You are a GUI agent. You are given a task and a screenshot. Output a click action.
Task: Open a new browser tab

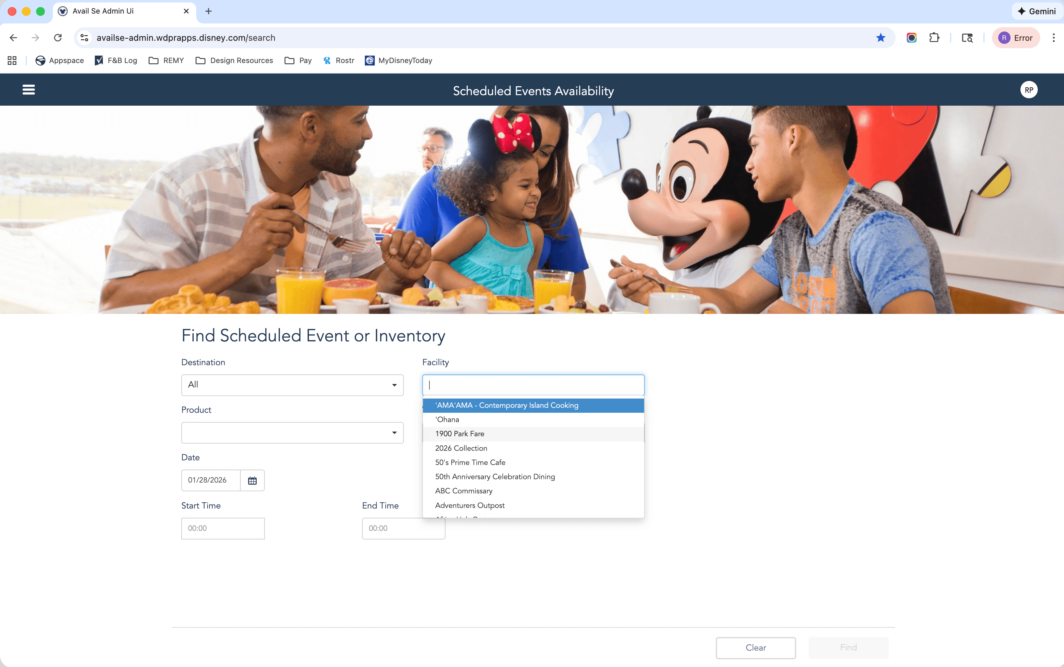[x=209, y=11]
